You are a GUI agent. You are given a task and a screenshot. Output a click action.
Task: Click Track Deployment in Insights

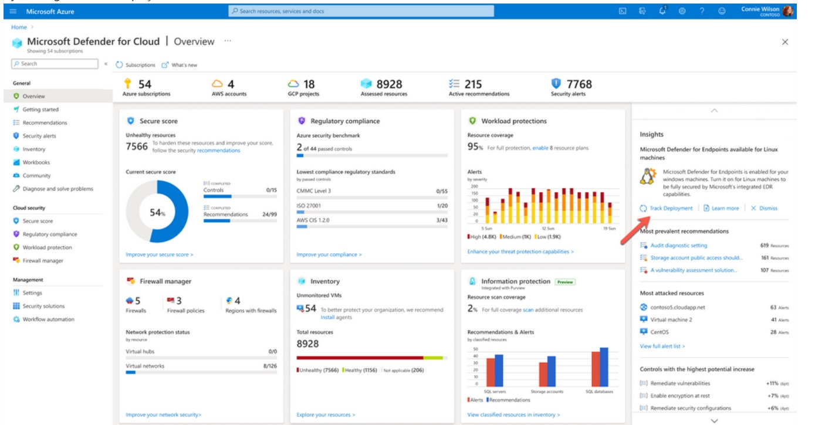coord(667,208)
